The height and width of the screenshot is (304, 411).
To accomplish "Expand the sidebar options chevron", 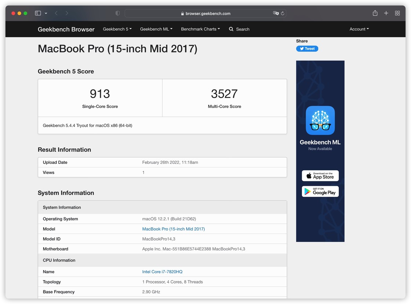I will pos(46,13).
